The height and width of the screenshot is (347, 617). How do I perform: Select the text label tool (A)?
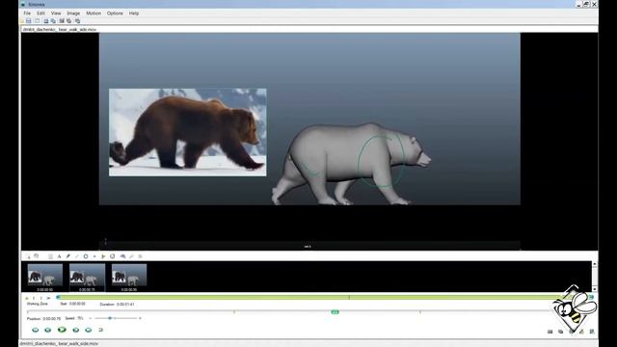click(59, 256)
